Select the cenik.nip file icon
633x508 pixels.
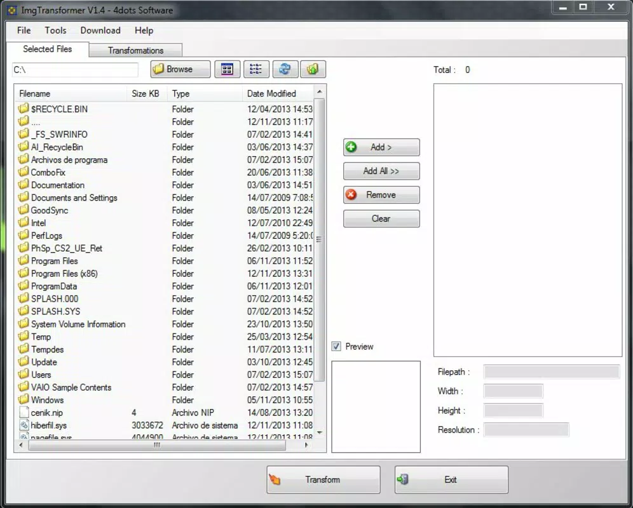pos(24,412)
